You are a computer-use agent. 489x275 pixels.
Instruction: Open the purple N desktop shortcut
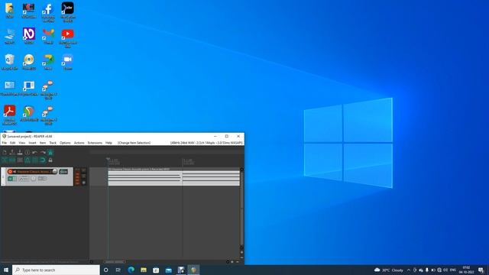click(29, 36)
